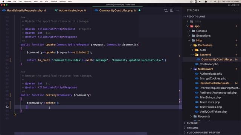Click the 'to_route' call in the code
The height and width of the screenshot is (135, 241).
click(44, 60)
